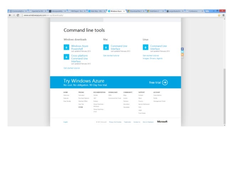The image size is (227, 170).
Task: Switch to the CommunitySvc tab
Action: tap(18, 11)
